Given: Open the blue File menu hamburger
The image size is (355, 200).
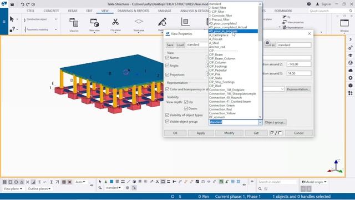Looking at the screenshot, I should (4, 22).
